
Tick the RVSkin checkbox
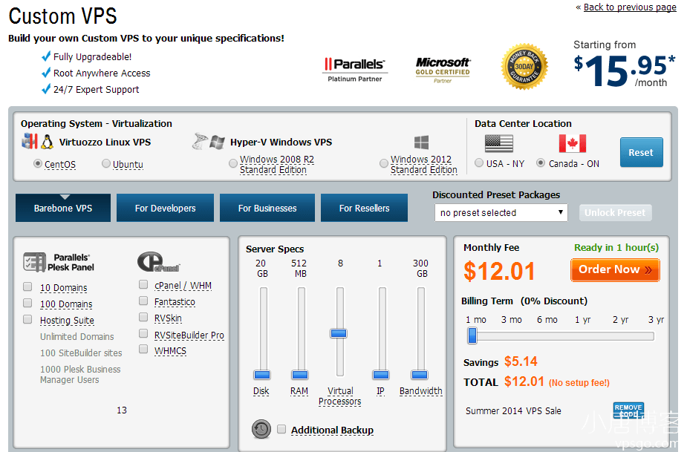[143, 317]
